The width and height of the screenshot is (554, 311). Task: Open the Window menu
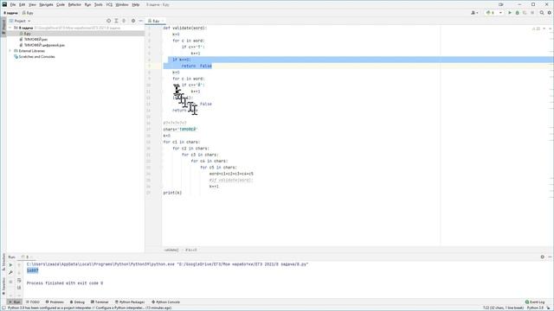pos(122,4)
